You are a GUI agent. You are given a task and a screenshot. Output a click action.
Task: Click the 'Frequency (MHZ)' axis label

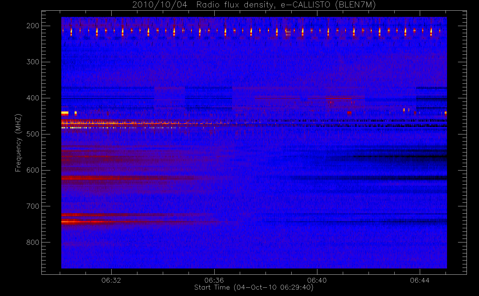click(x=18, y=143)
